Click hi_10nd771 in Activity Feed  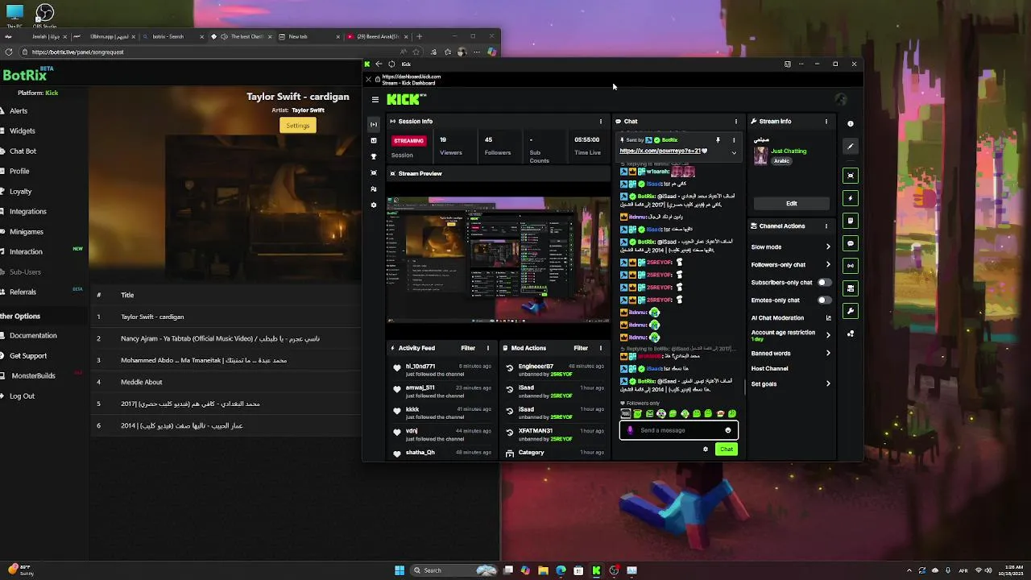[420, 367]
